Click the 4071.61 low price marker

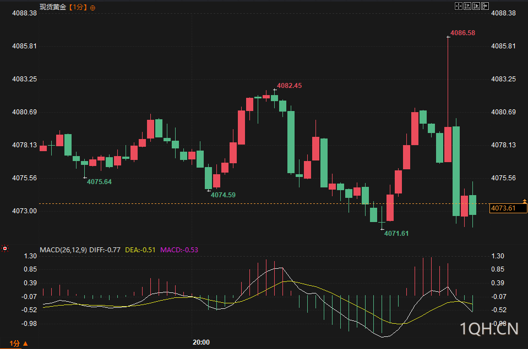tap(396, 234)
